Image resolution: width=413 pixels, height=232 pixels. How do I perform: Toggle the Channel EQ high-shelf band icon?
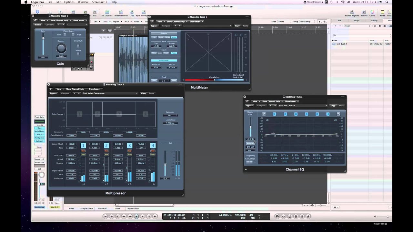point(328,114)
